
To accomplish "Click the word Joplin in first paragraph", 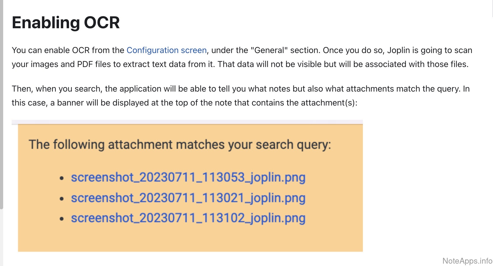I will coord(398,50).
